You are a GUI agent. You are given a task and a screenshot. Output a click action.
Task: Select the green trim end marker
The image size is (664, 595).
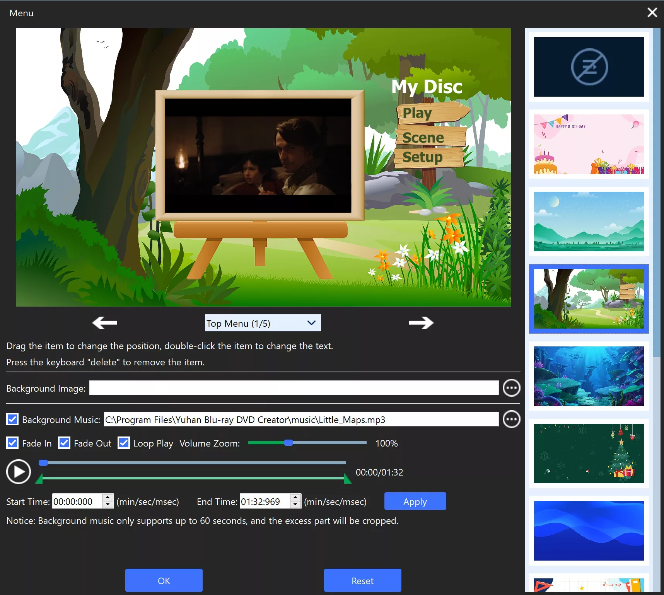pyautogui.click(x=348, y=479)
